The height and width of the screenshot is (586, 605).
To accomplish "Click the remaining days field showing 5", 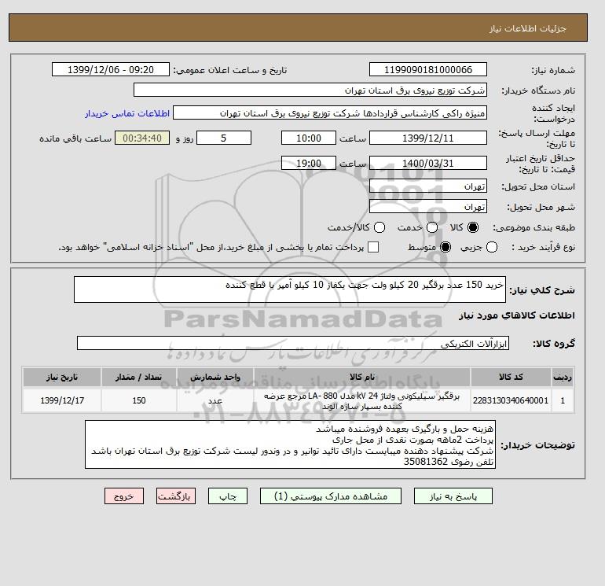I will tap(224, 138).
